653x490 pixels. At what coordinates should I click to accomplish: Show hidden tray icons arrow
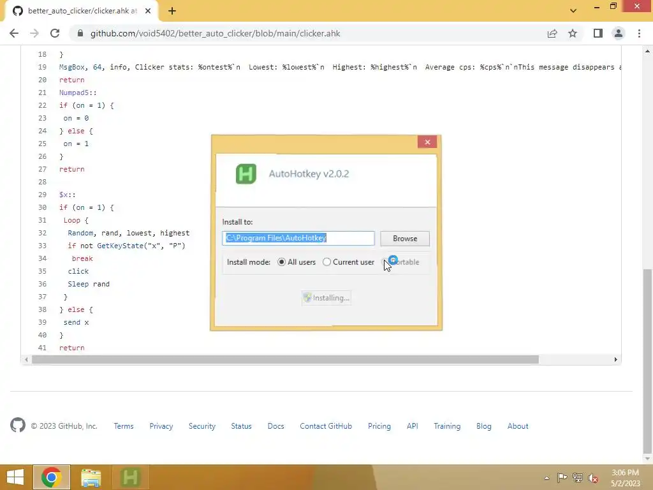(547, 478)
